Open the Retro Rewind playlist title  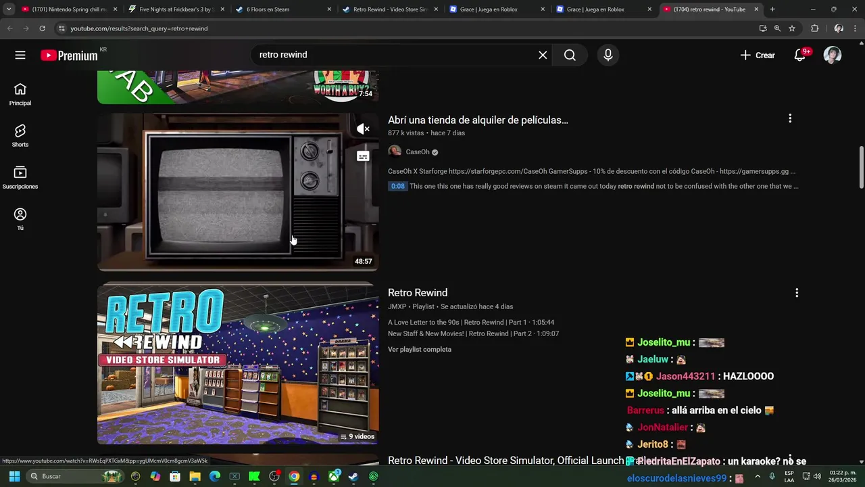pos(418,293)
